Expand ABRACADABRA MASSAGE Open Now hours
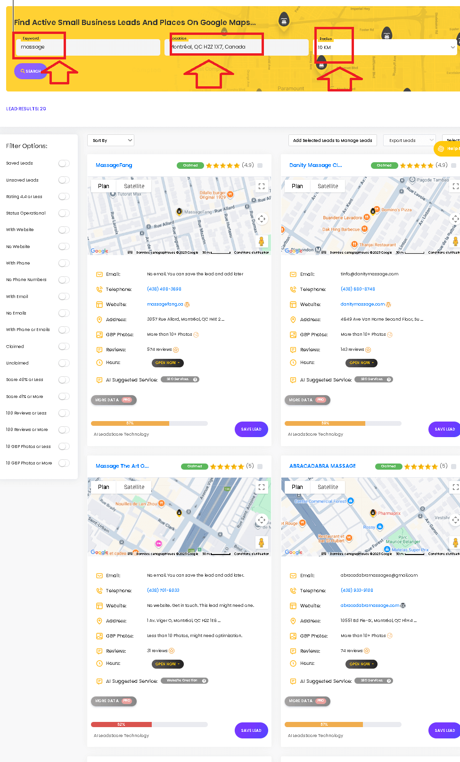 coord(361,664)
